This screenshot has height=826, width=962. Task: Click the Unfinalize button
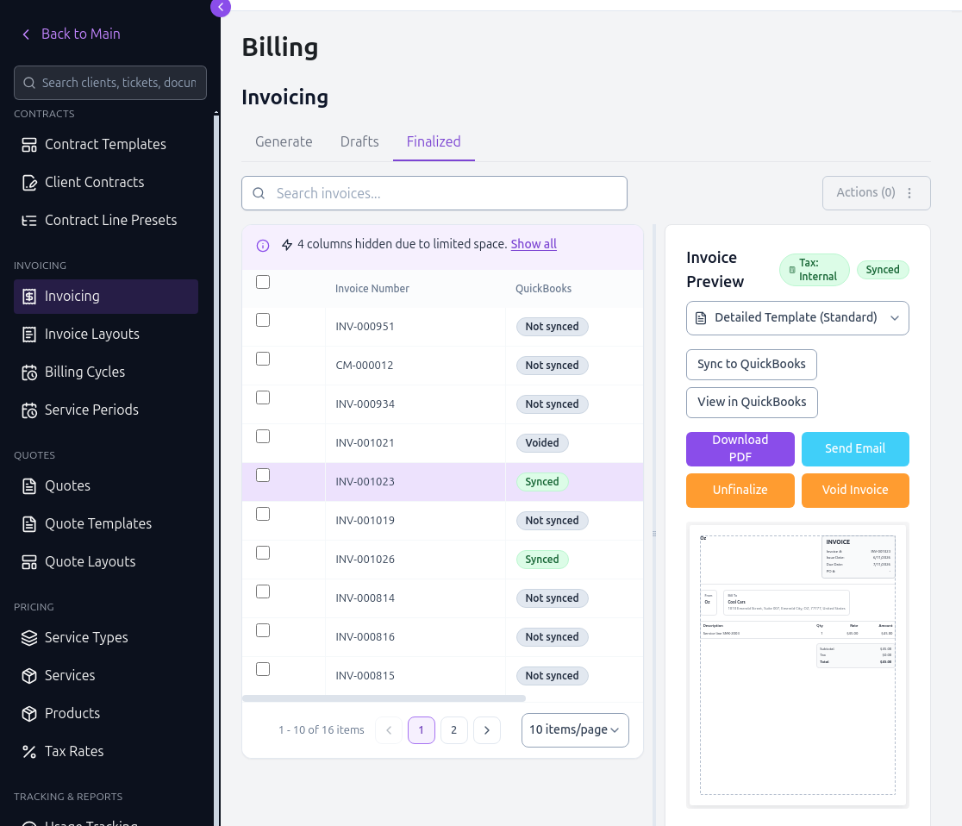[x=740, y=491]
